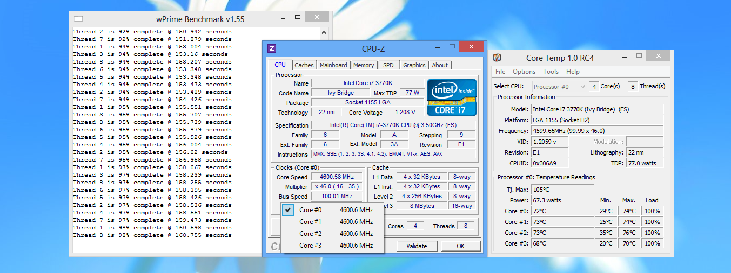The width and height of the screenshot is (731, 273).
Task: Open the Tools menu in Core Temp
Action: click(551, 72)
